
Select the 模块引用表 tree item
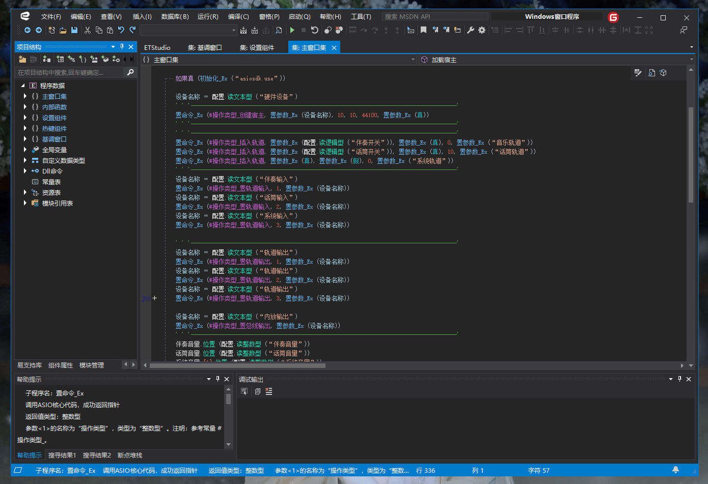58,203
